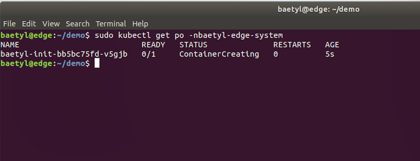The height and width of the screenshot is (161, 420).
Task: Open the Edit menu
Action: point(29,24)
